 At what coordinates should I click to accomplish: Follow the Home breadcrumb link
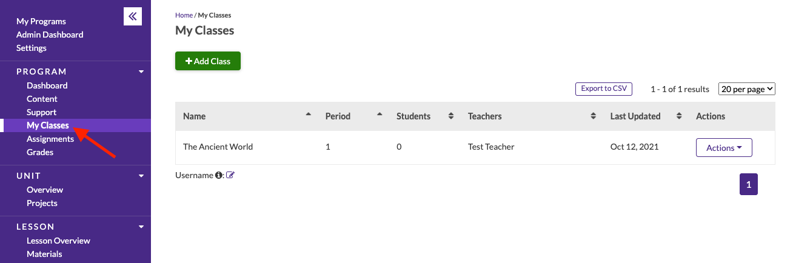[x=184, y=15]
